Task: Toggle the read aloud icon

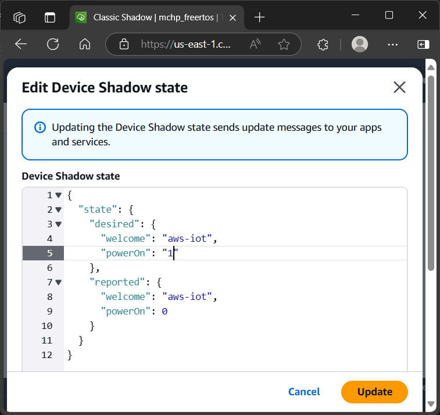Action: [255, 44]
